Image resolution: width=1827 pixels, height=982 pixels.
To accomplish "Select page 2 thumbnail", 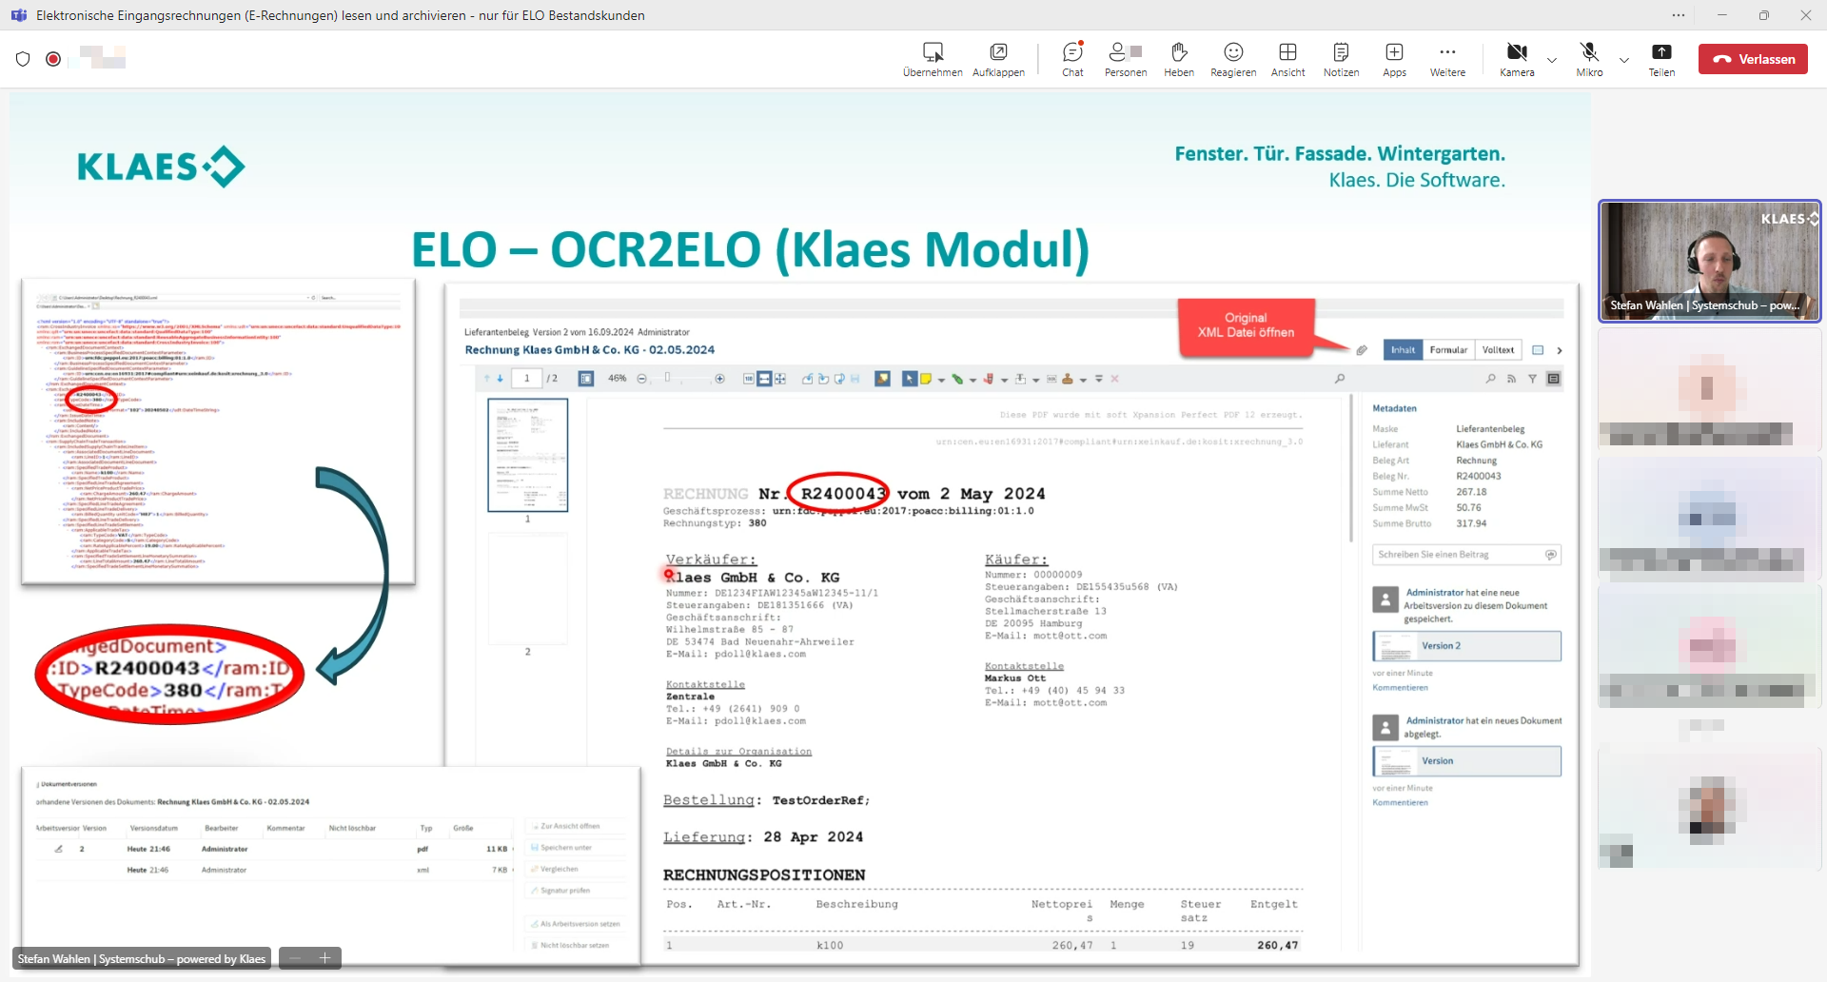I will 528,588.
